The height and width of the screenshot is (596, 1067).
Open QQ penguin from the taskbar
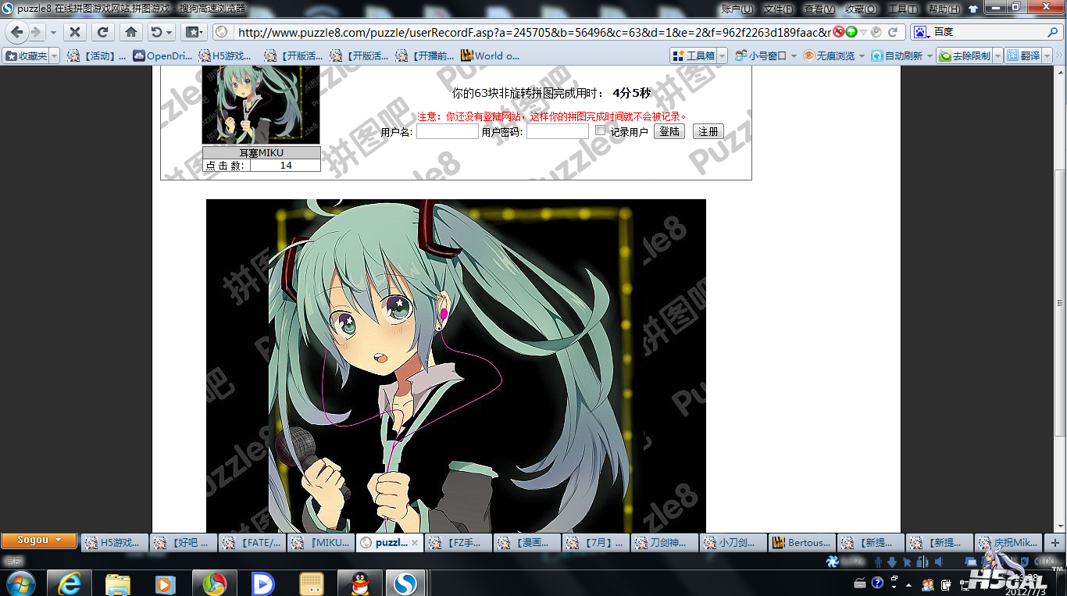[x=360, y=584]
